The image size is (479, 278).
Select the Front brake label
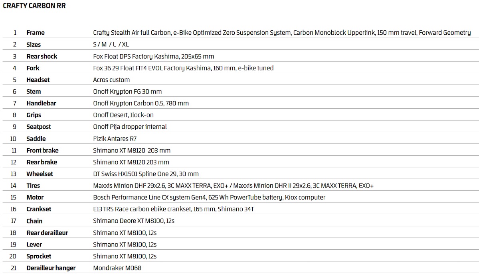(x=42, y=151)
